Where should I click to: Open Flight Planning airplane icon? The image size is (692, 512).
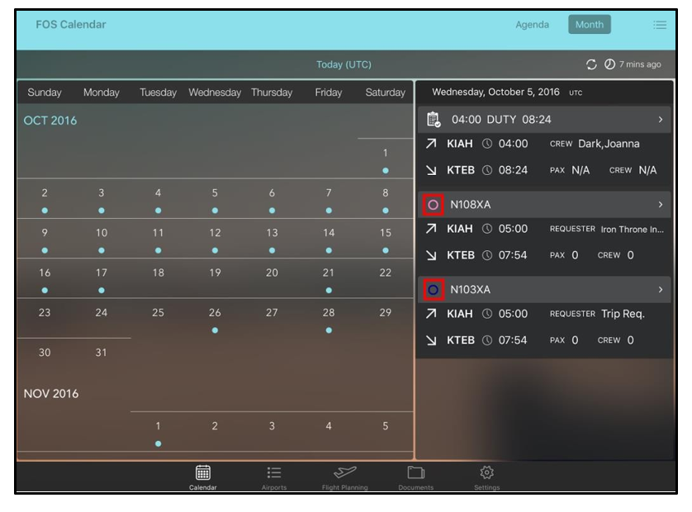coord(344,476)
